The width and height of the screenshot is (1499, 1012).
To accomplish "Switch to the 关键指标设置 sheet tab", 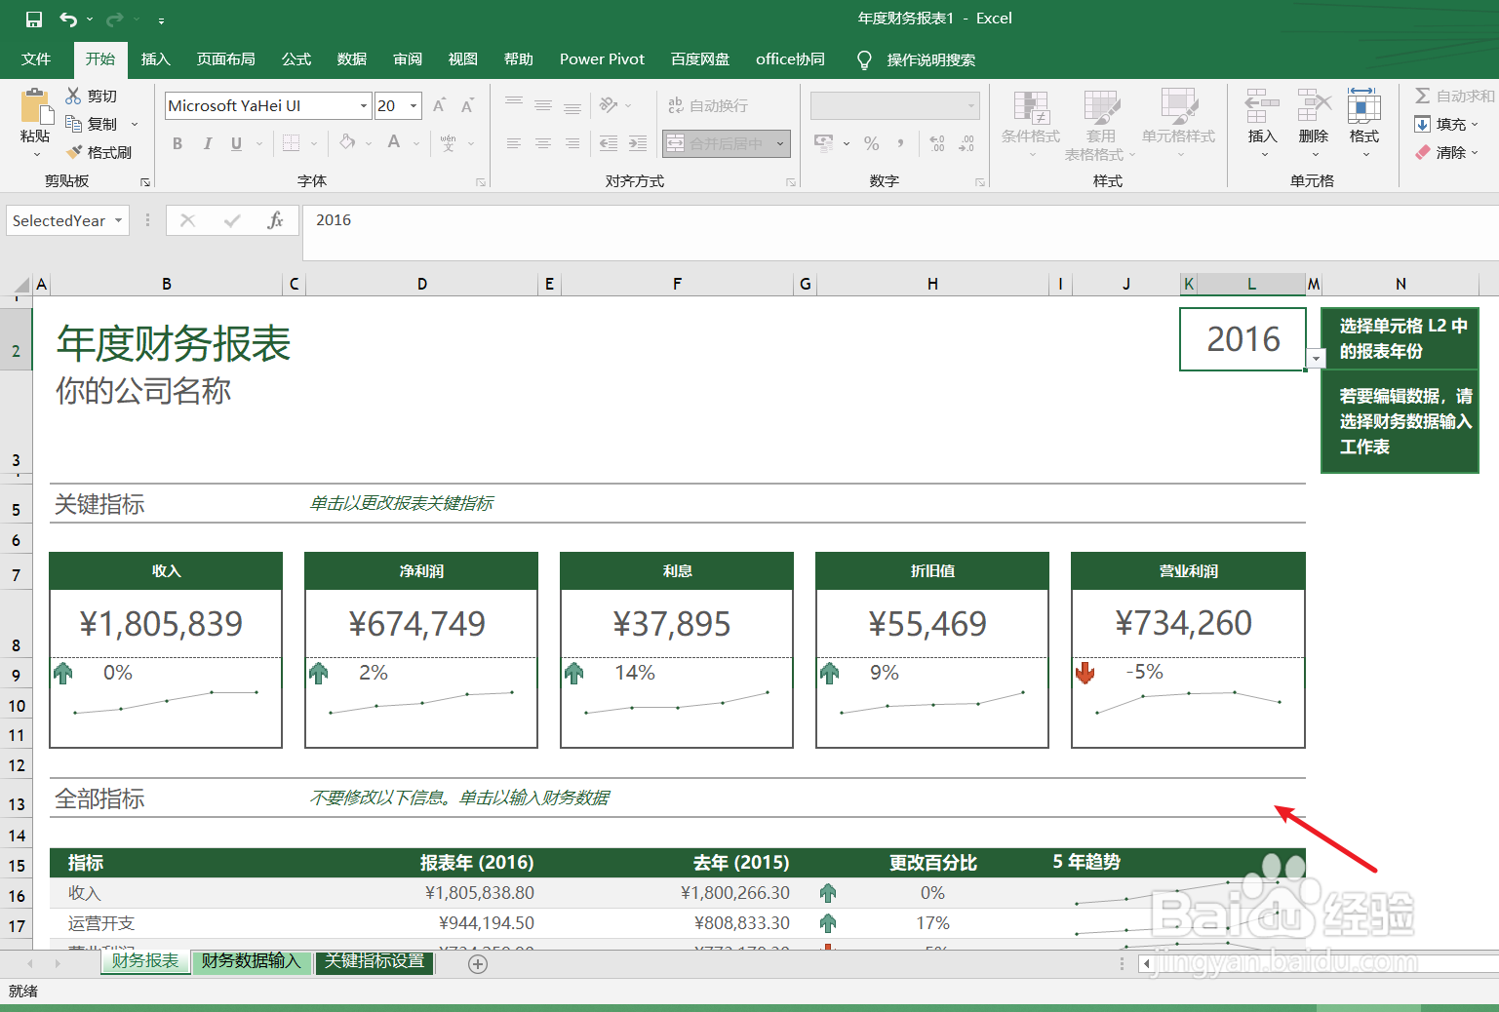I will (375, 961).
